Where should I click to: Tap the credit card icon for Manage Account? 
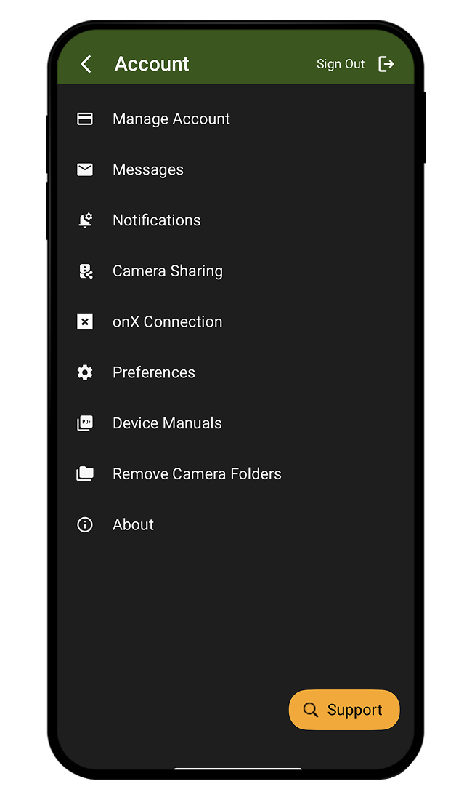pos(85,119)
